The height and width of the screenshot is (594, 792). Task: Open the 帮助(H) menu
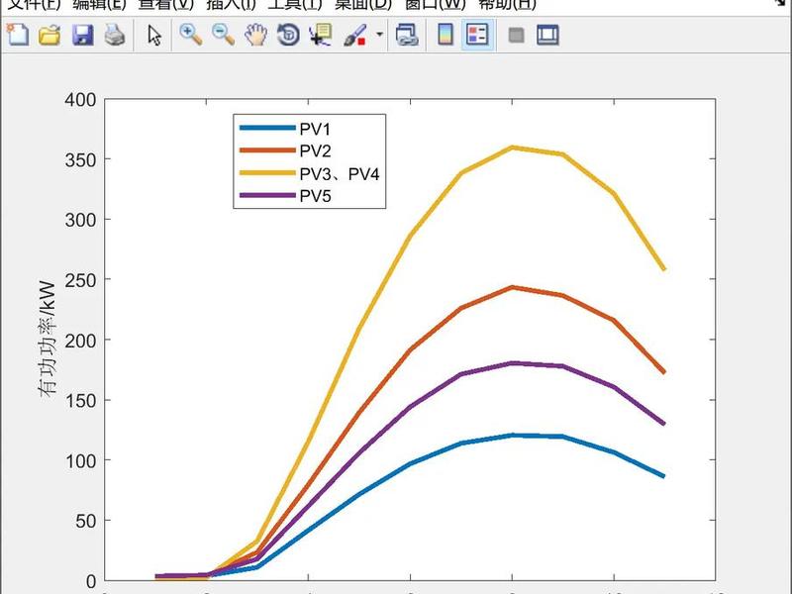[507, 5]
